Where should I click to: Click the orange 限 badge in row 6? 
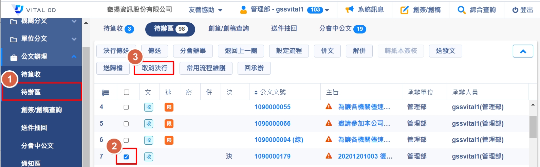pos(169,140)
